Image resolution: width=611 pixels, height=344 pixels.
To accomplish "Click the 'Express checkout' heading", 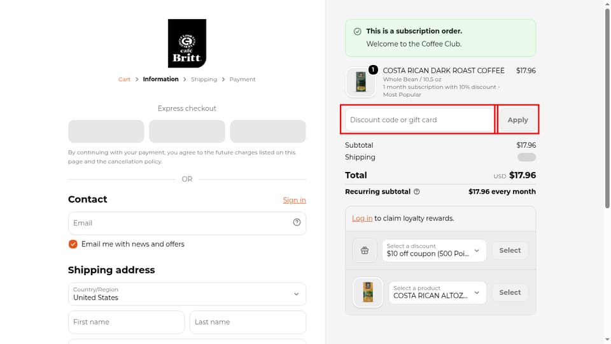I will [187, 108].
